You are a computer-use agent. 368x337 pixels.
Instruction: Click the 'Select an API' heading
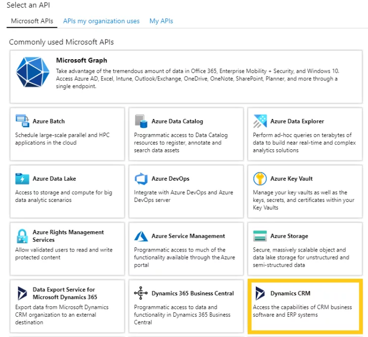click(28, 5)
